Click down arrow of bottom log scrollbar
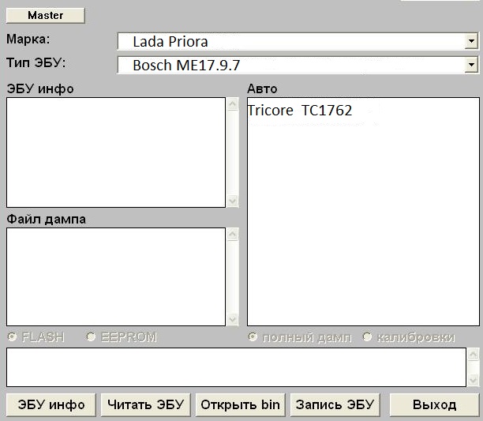Viewport: 483px width, 421px height. click(x=474, y=380)
